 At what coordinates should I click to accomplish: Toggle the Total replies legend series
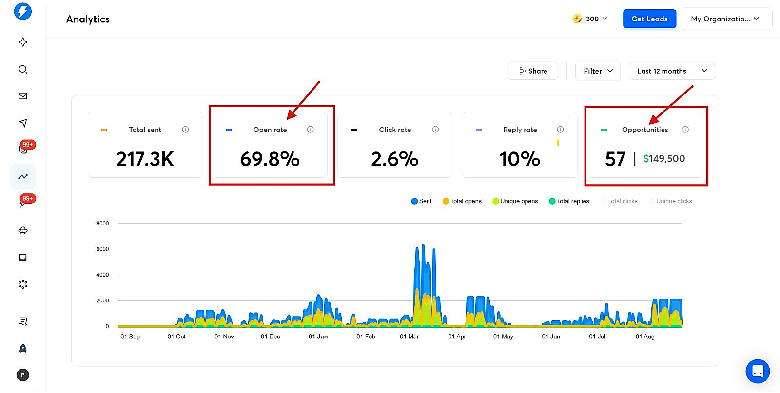click(569, 201)
